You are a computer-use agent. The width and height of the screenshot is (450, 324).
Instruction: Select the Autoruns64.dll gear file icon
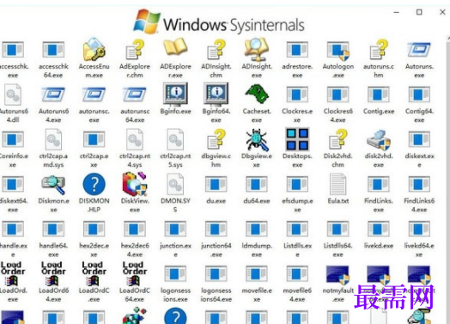13,95
